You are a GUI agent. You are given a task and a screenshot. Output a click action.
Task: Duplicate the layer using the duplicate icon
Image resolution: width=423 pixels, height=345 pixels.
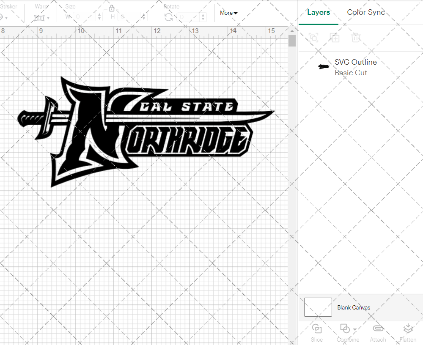[335, 38]
